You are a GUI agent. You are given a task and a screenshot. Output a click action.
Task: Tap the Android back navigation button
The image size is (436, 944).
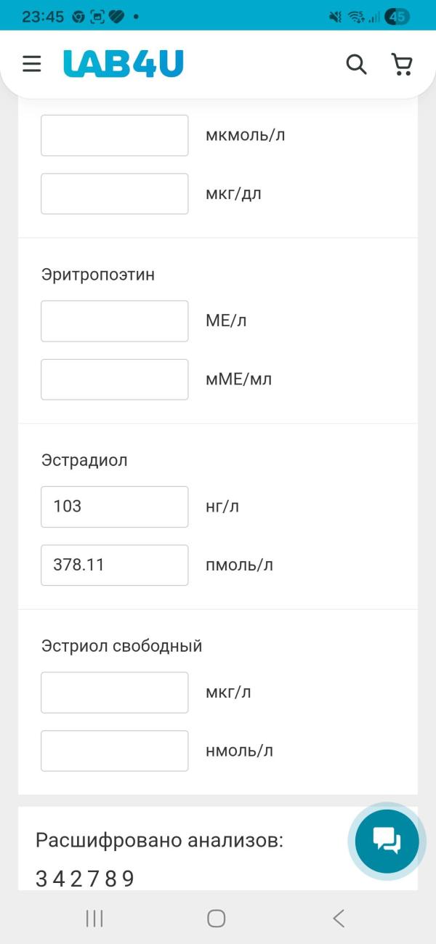(337, 918)
